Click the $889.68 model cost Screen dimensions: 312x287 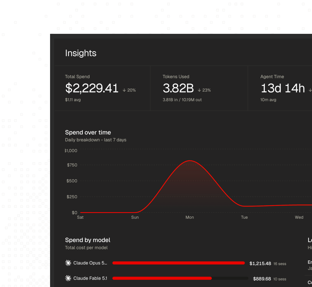[x=262, y=279]
